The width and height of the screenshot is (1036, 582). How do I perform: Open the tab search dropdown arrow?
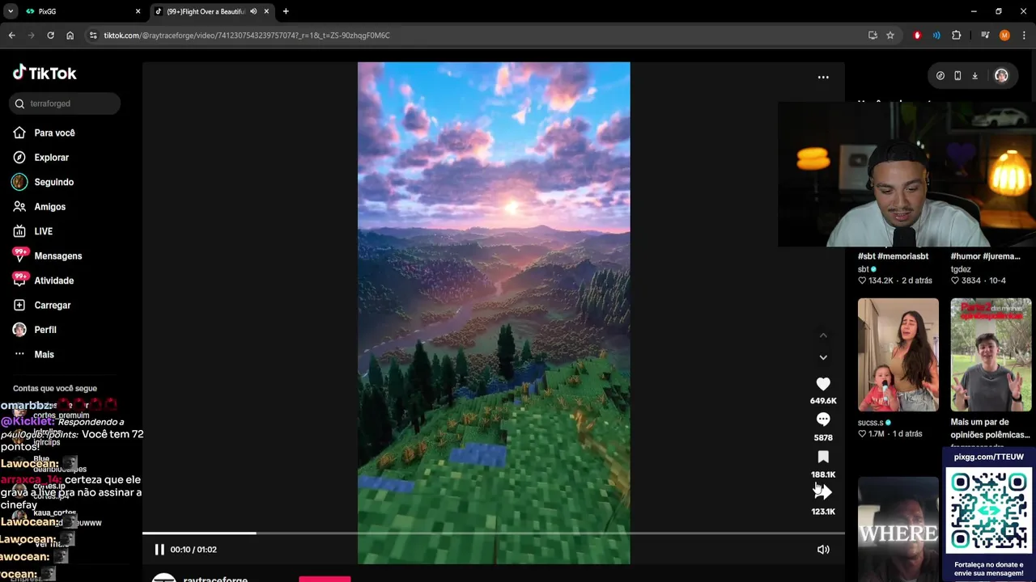(11, 11)
